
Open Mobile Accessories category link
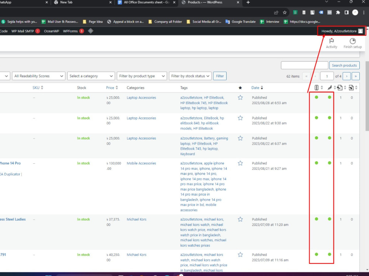(141, 163)
